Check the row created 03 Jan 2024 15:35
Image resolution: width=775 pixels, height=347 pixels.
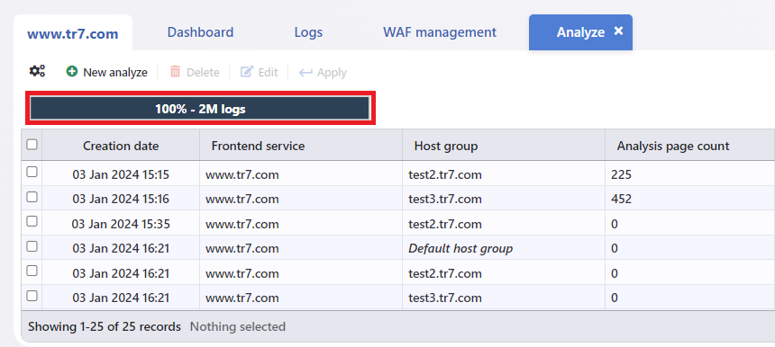pos(32,222)
